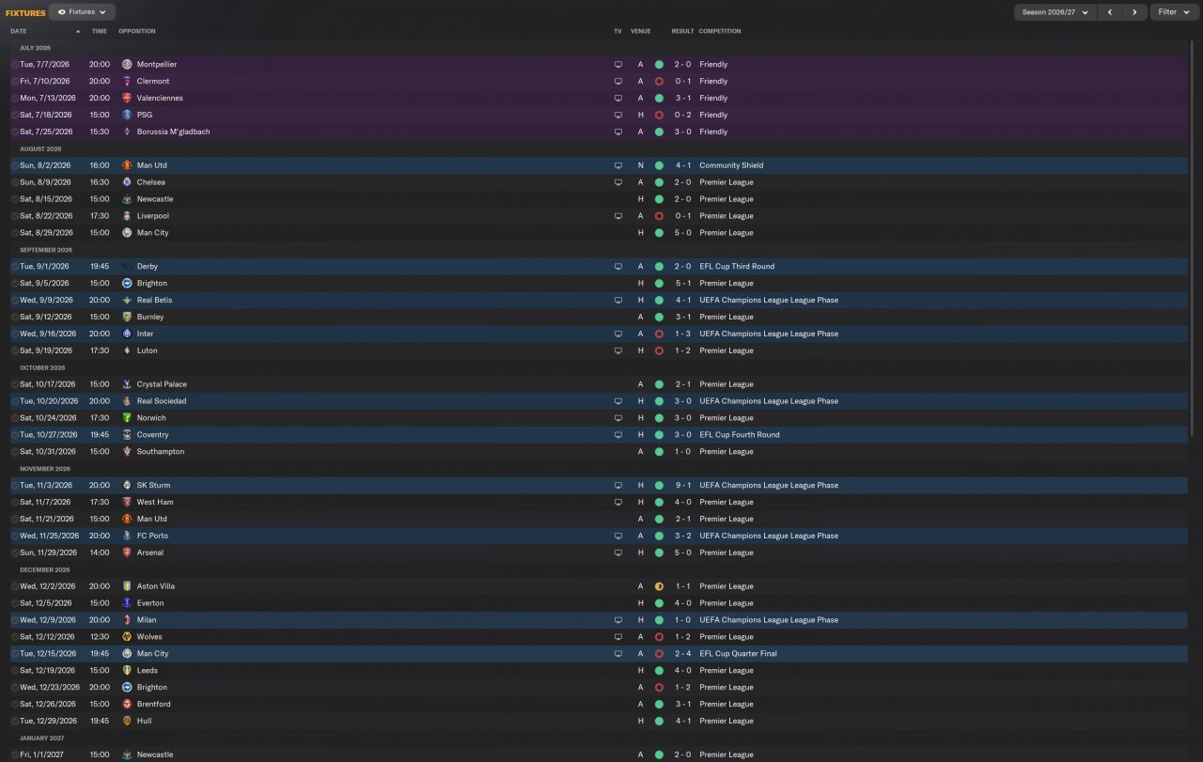Click the orange draw indicator on Aston Villa row
This screenshot has width=1203, height=762.
pos(659,586)
